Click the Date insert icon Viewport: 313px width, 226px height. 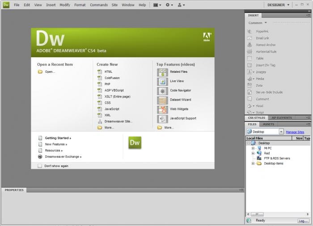pyautogui.click(x=250, y=85)
